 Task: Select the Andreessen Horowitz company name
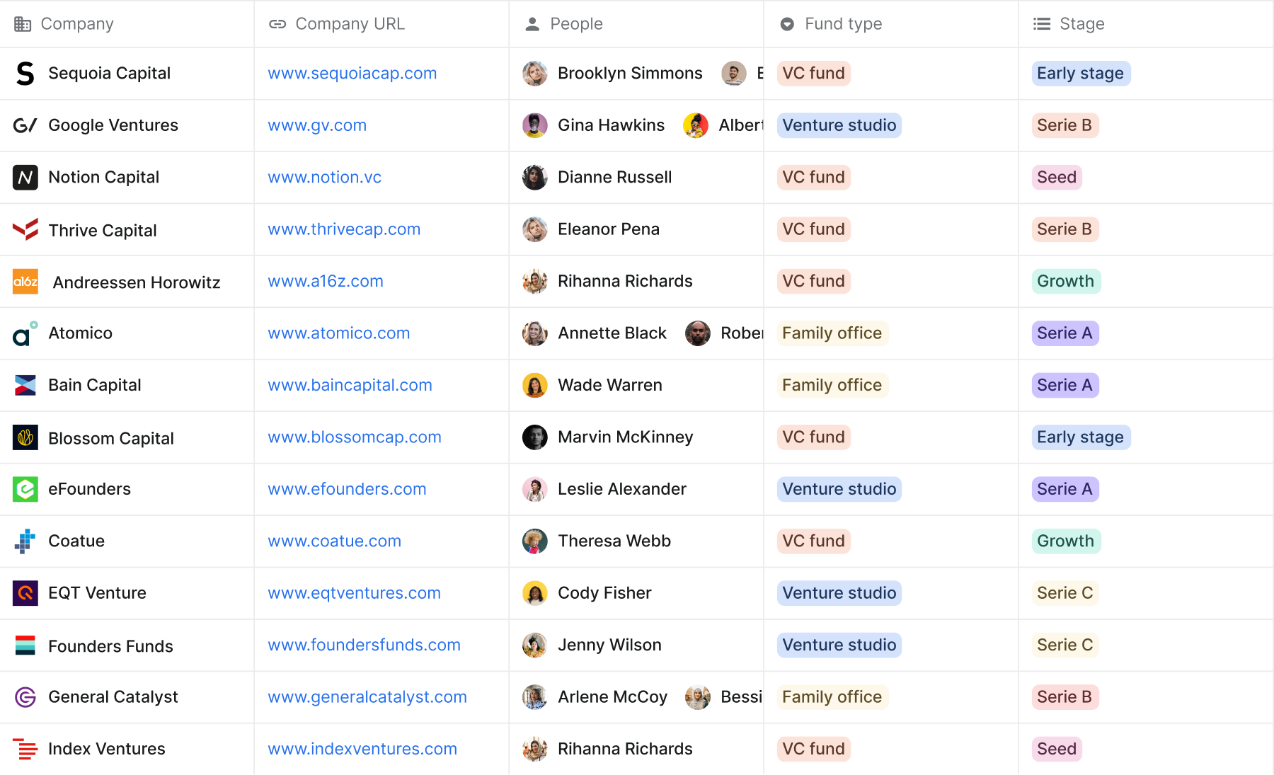tap(137, 282)
